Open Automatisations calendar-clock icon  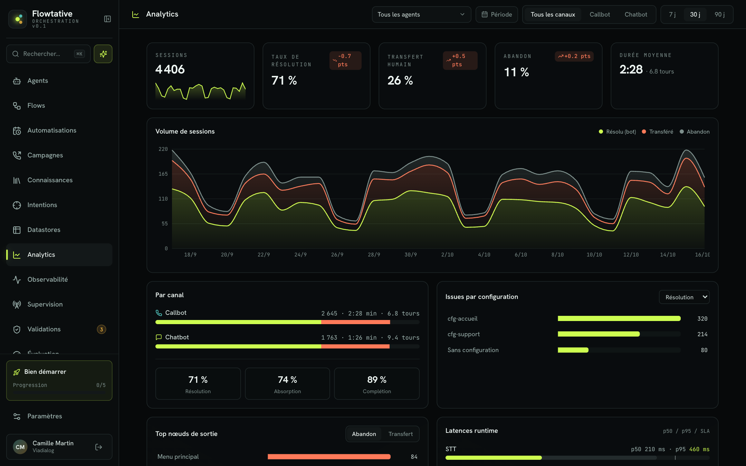pos(17,130)
